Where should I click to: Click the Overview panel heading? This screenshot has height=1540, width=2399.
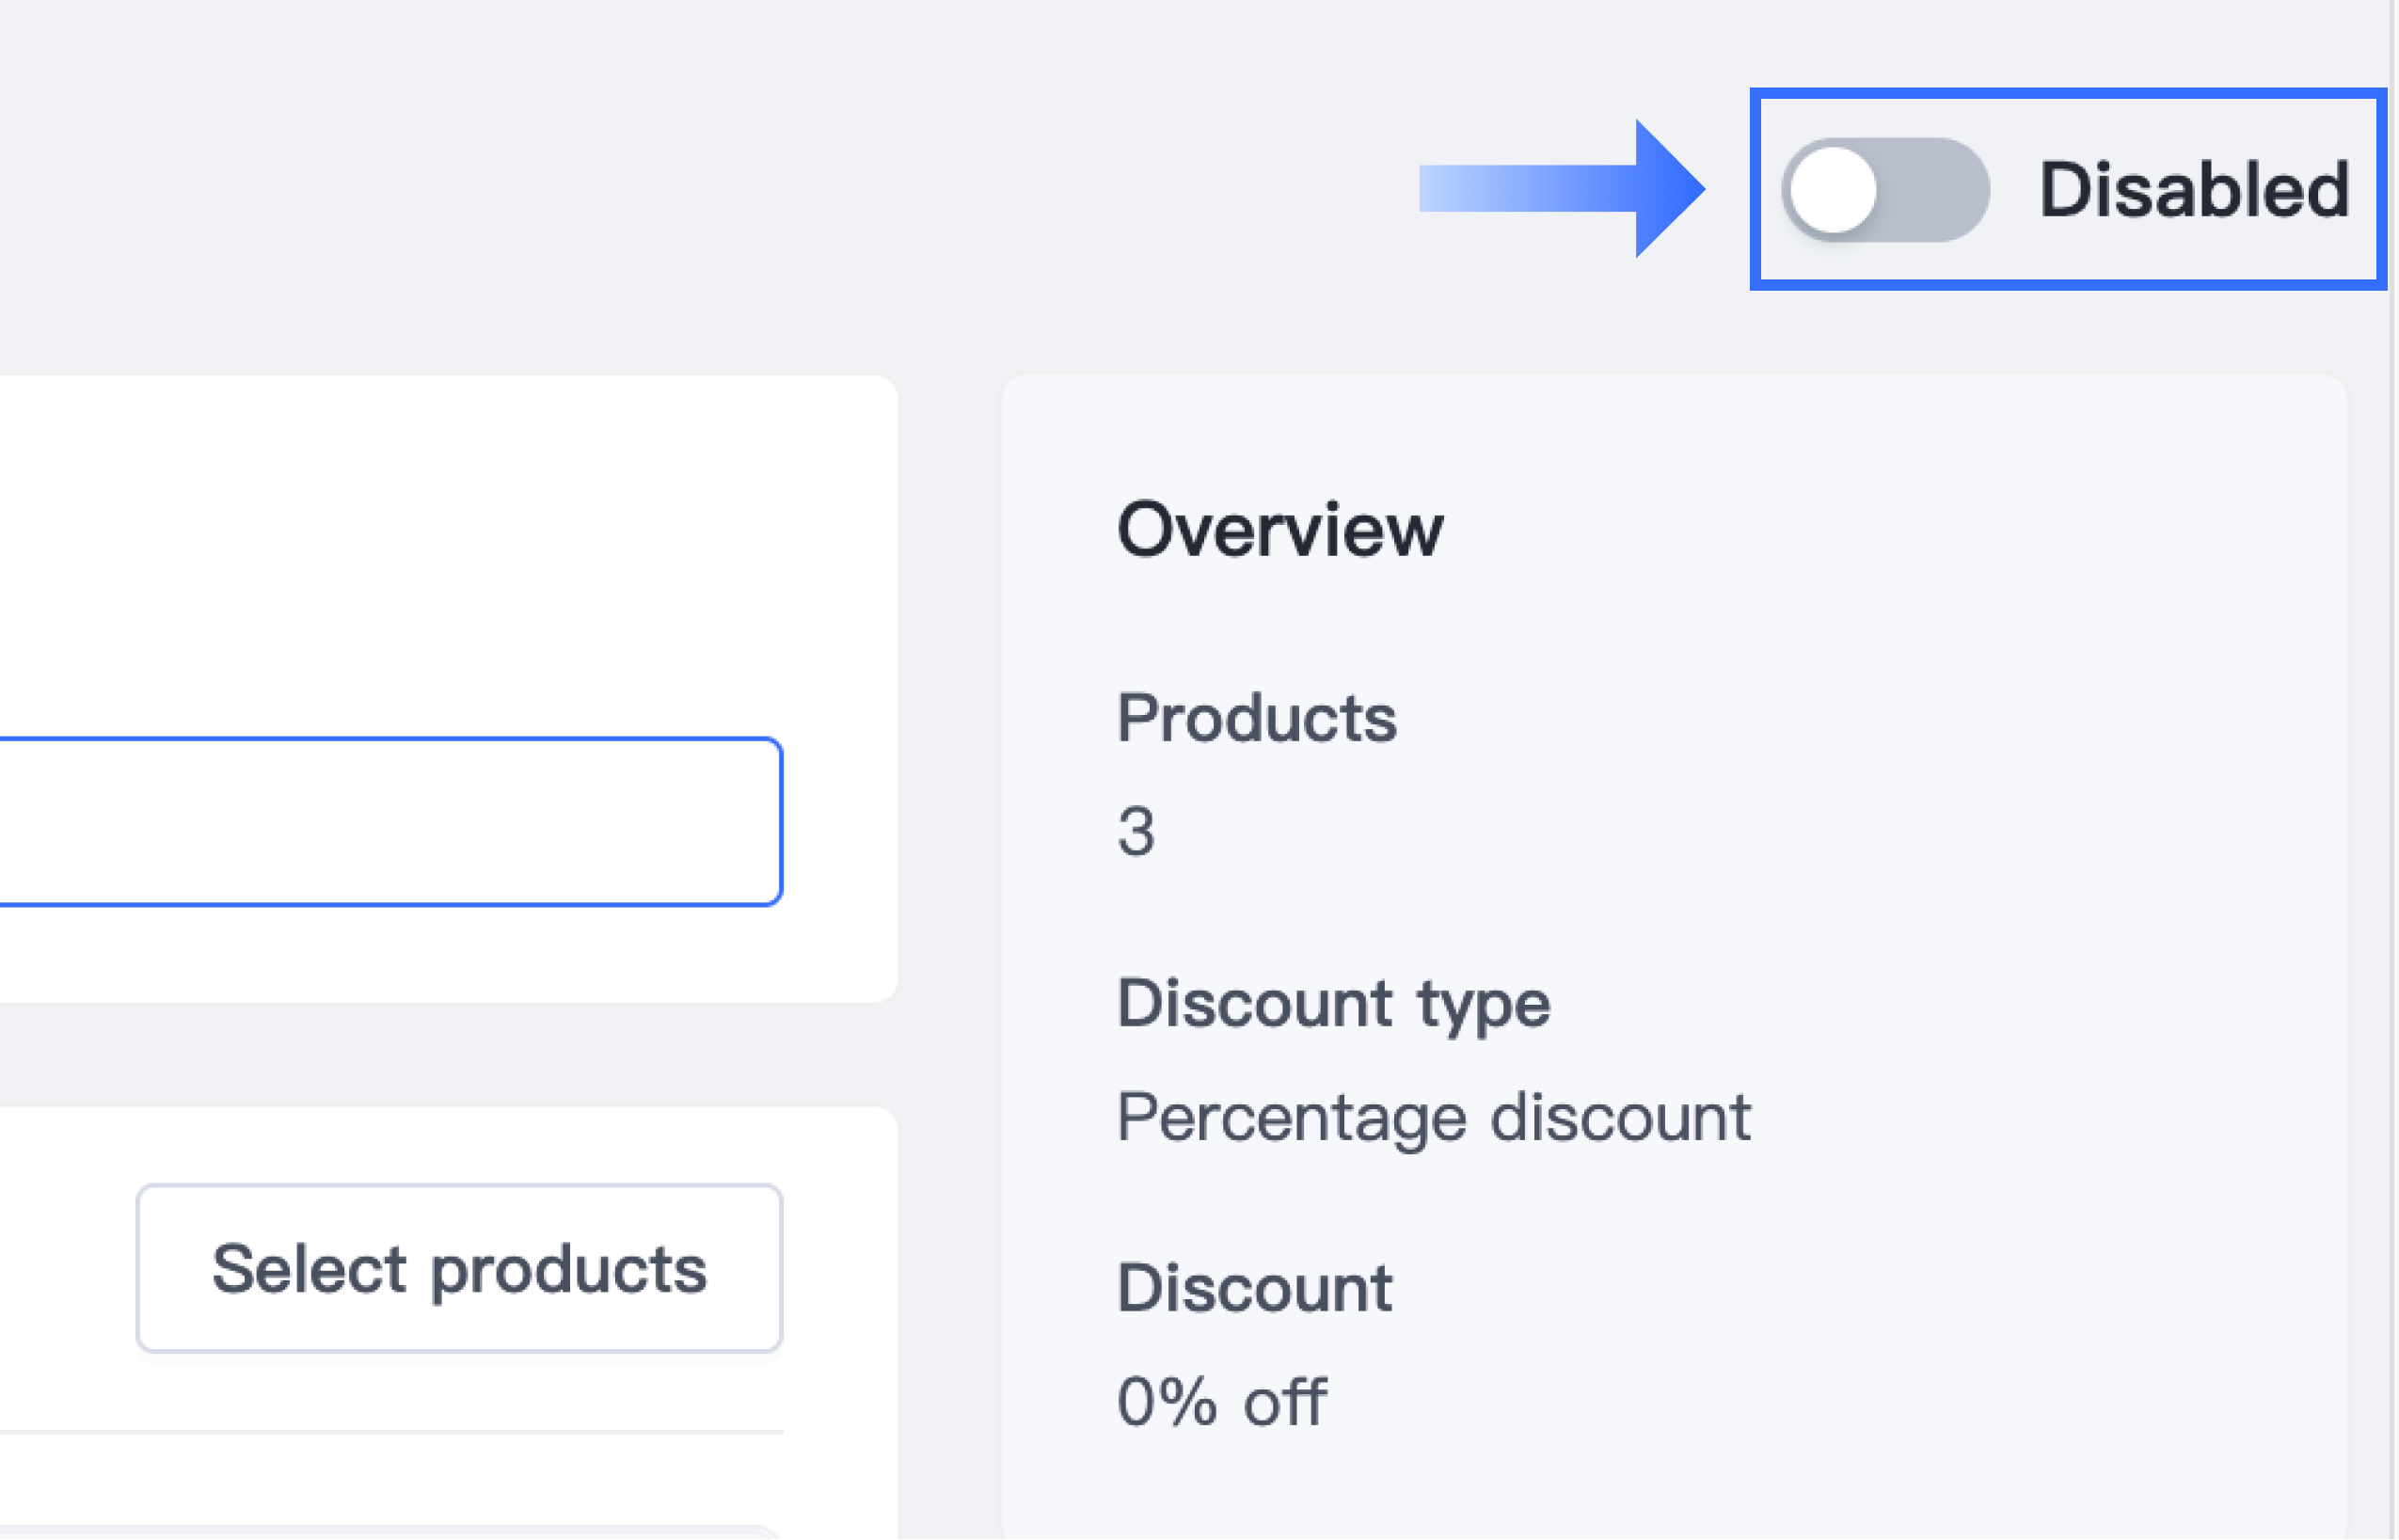pos(1279,529)
